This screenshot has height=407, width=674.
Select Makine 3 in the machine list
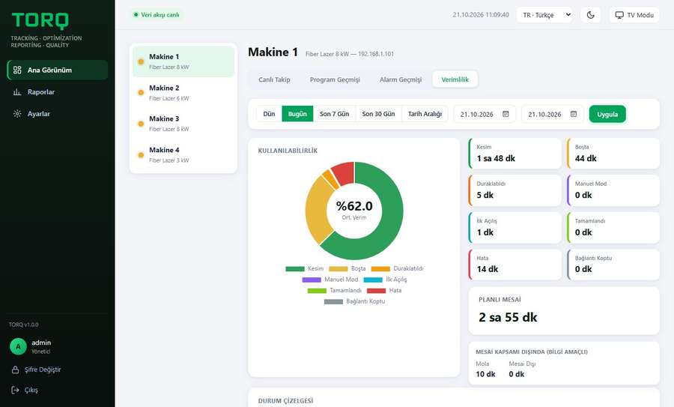click(183, 124)
